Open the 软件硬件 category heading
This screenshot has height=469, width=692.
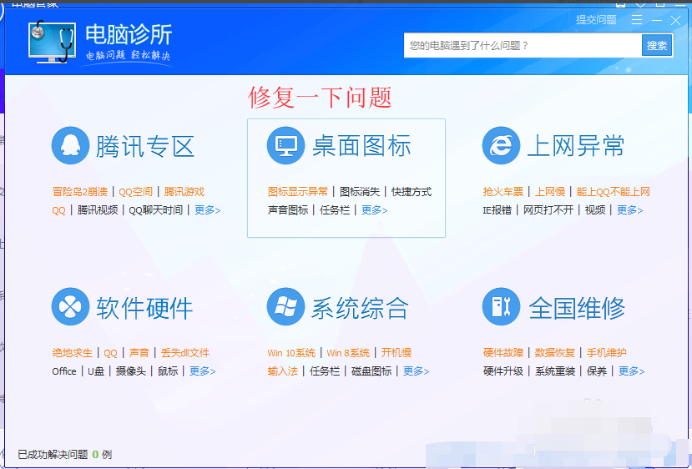pos(144,307)
